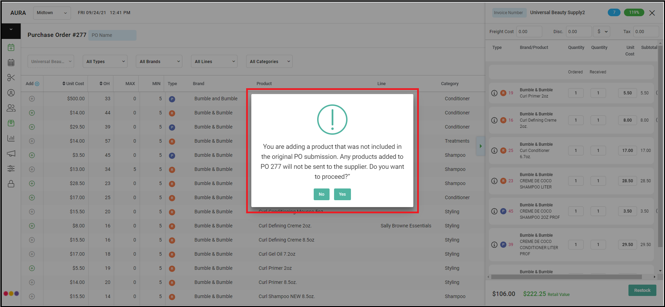This screenshot has width=665, height=307.
Task: Edit received quantity for Curl Defining Creme
Action: click(x=598, y=120)
